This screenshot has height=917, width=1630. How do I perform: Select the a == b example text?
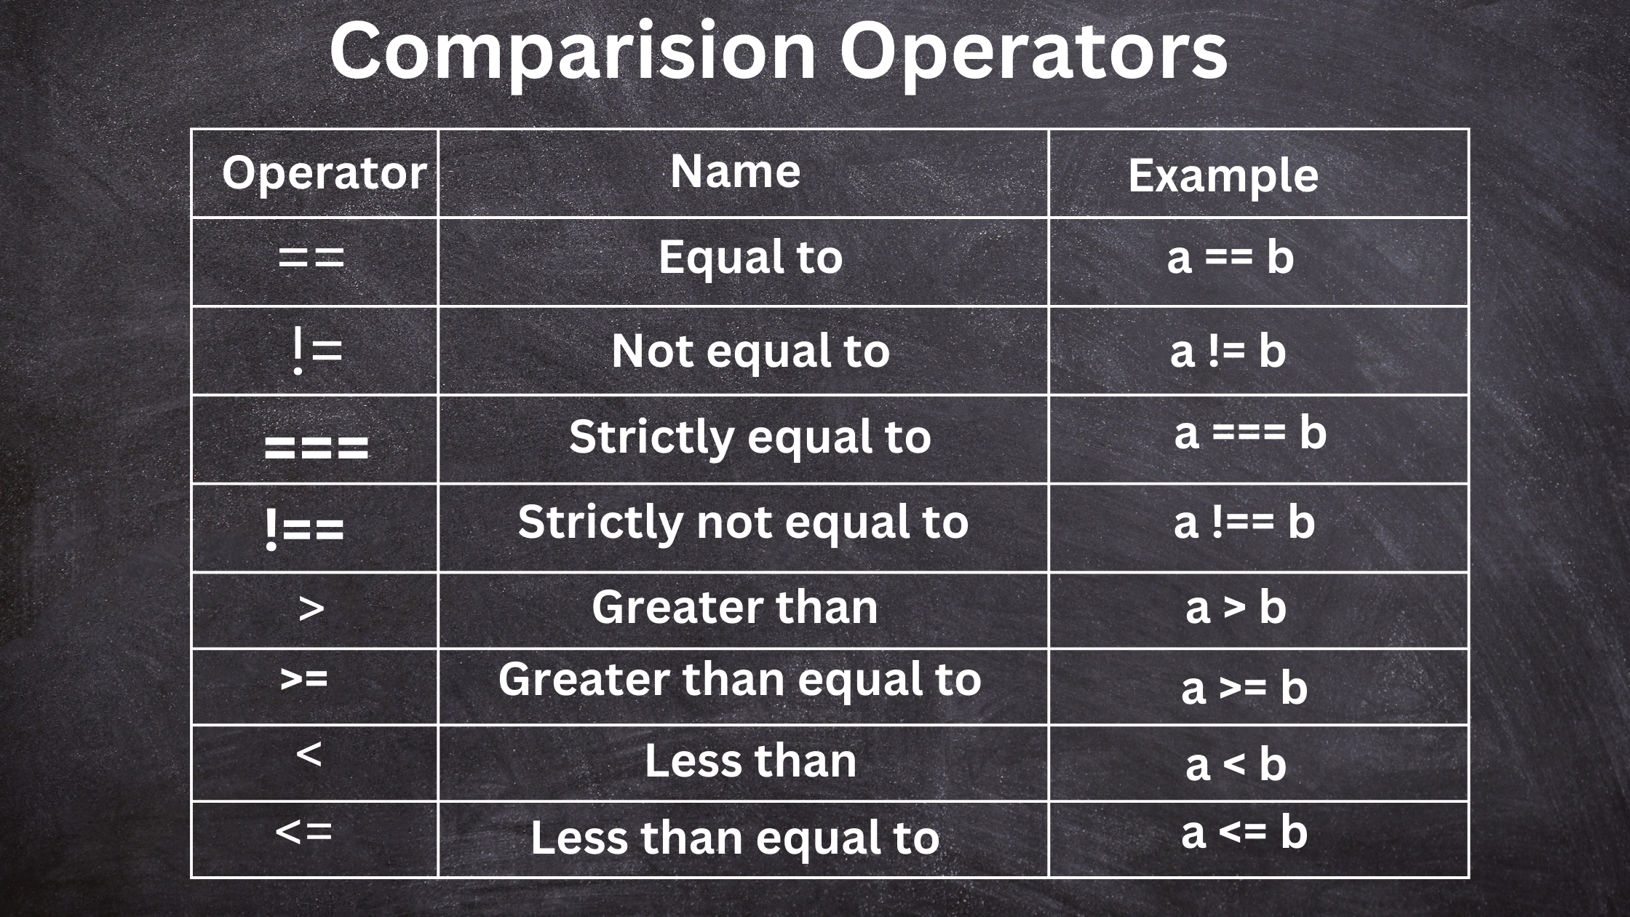1239,258
